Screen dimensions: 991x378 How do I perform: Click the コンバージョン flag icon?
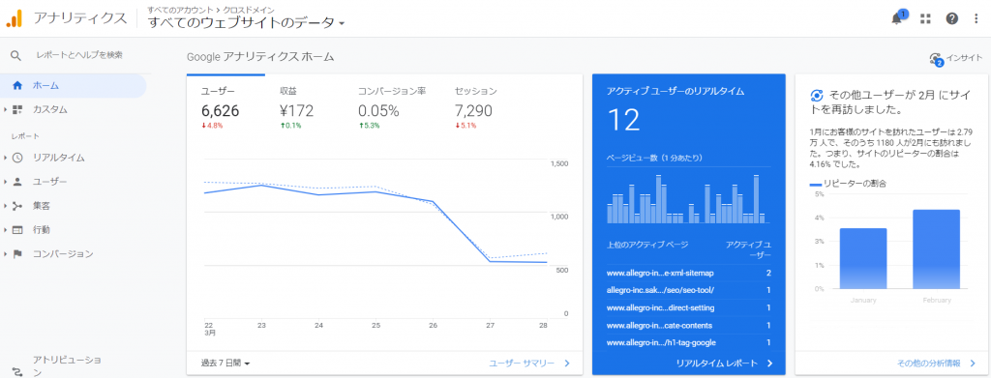click(17, 253)
